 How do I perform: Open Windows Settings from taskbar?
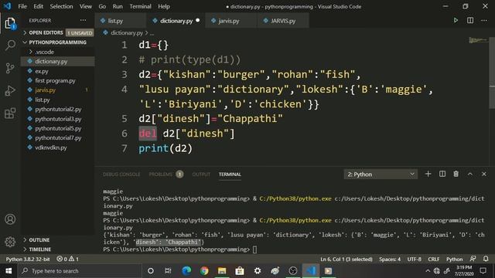click(x=258, y=271)
